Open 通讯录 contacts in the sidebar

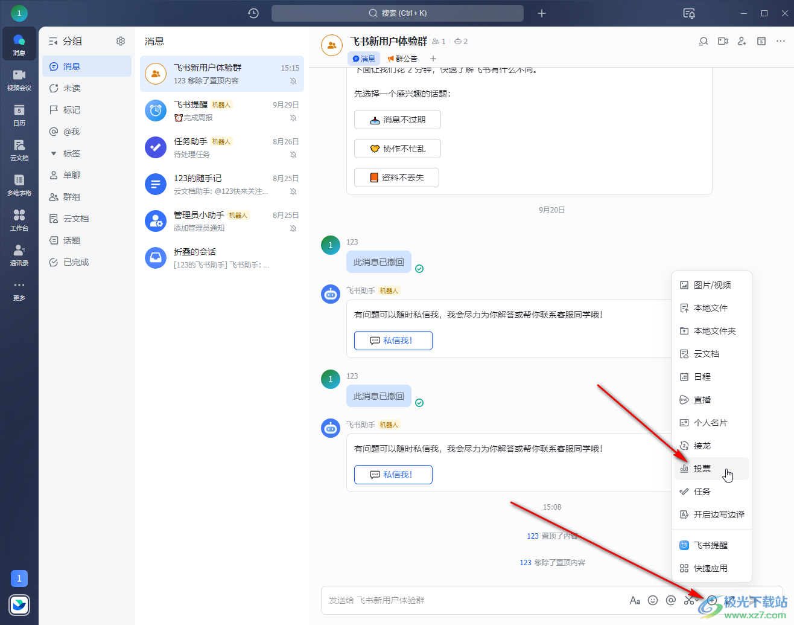(x=19, y=255)
